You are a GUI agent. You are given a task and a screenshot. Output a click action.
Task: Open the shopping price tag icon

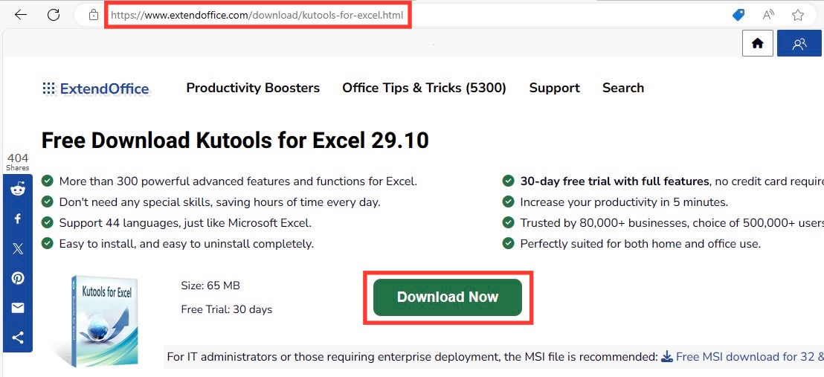738,16
